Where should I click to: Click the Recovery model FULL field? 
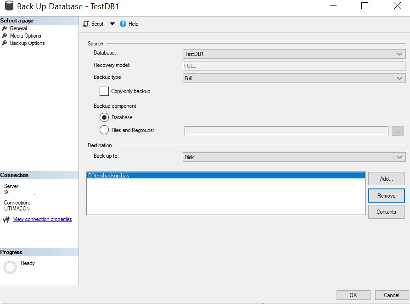click(x=294, y=66)
